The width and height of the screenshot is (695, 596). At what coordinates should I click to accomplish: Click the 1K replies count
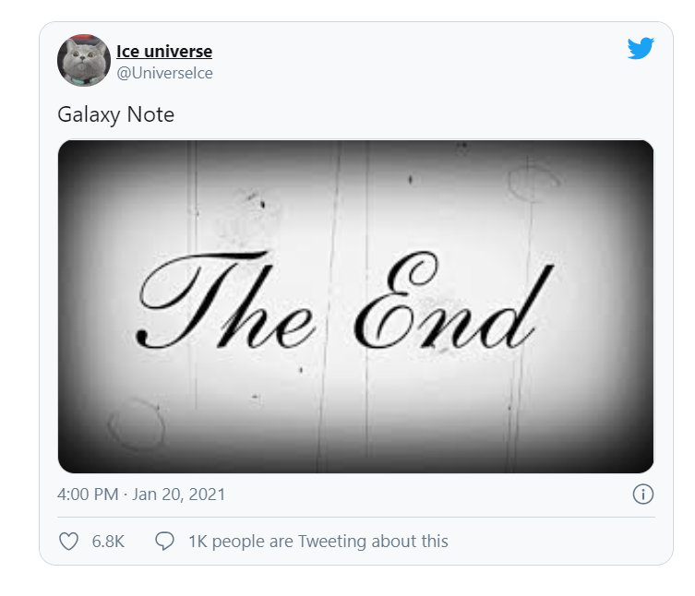pos(198,542)
